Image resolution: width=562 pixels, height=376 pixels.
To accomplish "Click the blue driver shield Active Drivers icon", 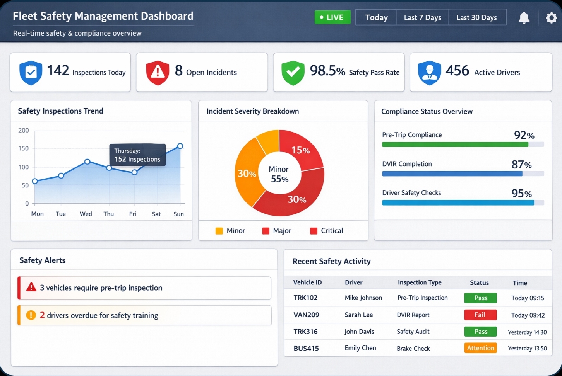I will coord(429,72).
